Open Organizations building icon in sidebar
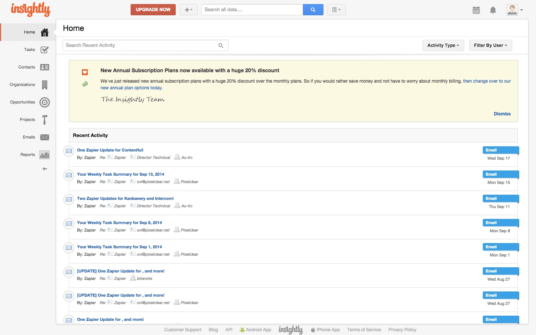This screenshot has height=335, width=536. point(45,85)
